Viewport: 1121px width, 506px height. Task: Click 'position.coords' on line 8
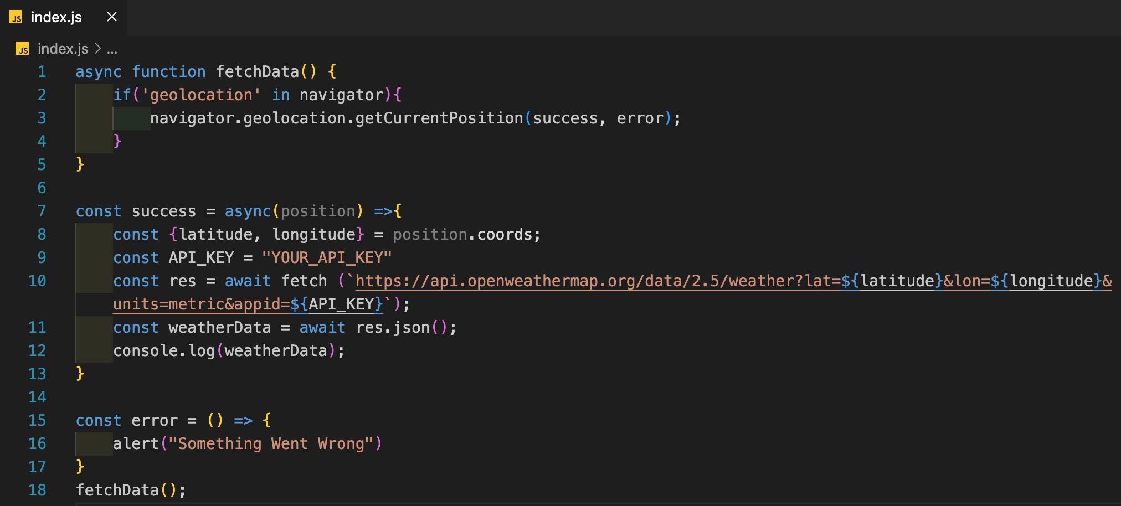pyautogui.click(x=462, y=235)
